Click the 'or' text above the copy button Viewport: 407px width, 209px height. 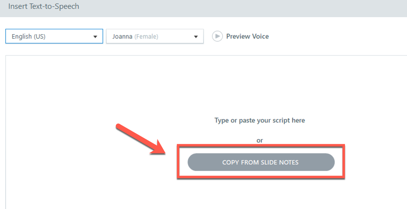(259, 140)
